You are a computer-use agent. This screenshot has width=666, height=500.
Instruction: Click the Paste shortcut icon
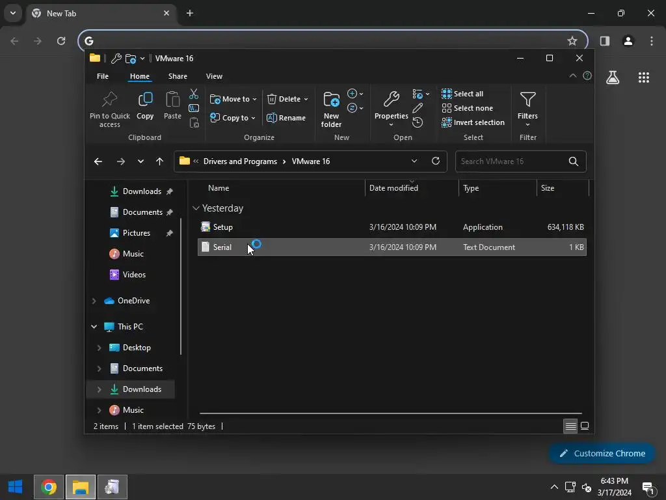(x=194, y=122)
